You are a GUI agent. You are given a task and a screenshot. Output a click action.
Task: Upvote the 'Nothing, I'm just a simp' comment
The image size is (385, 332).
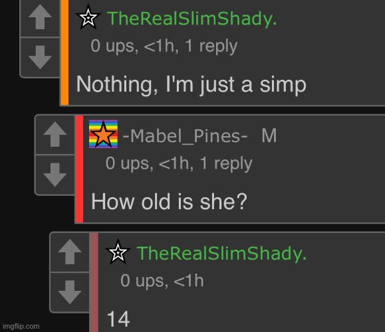tap(40, 18)
